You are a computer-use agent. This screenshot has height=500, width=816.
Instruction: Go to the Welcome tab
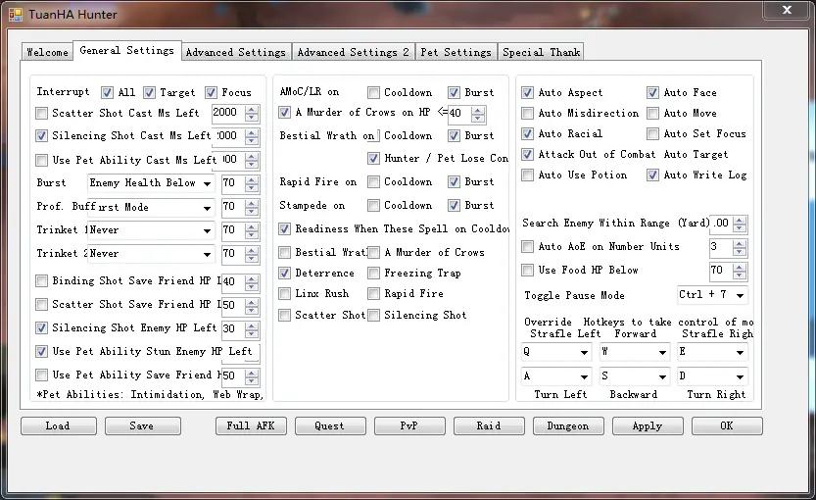pyautogui.click(x=47, y=52)
